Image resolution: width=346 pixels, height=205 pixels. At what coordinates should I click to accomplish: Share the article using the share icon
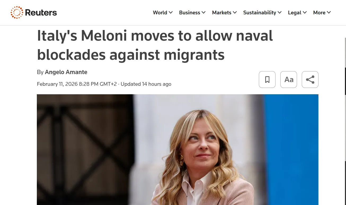[x=310, y=79]
